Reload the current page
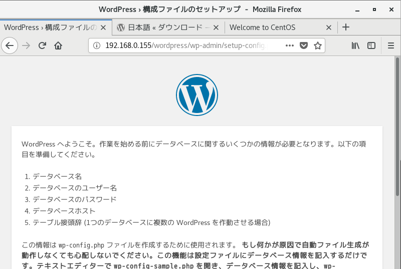The height and width of the screenshot is (269, 401). point(42,45)
